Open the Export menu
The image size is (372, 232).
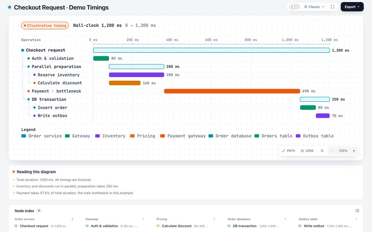[352, 7]
